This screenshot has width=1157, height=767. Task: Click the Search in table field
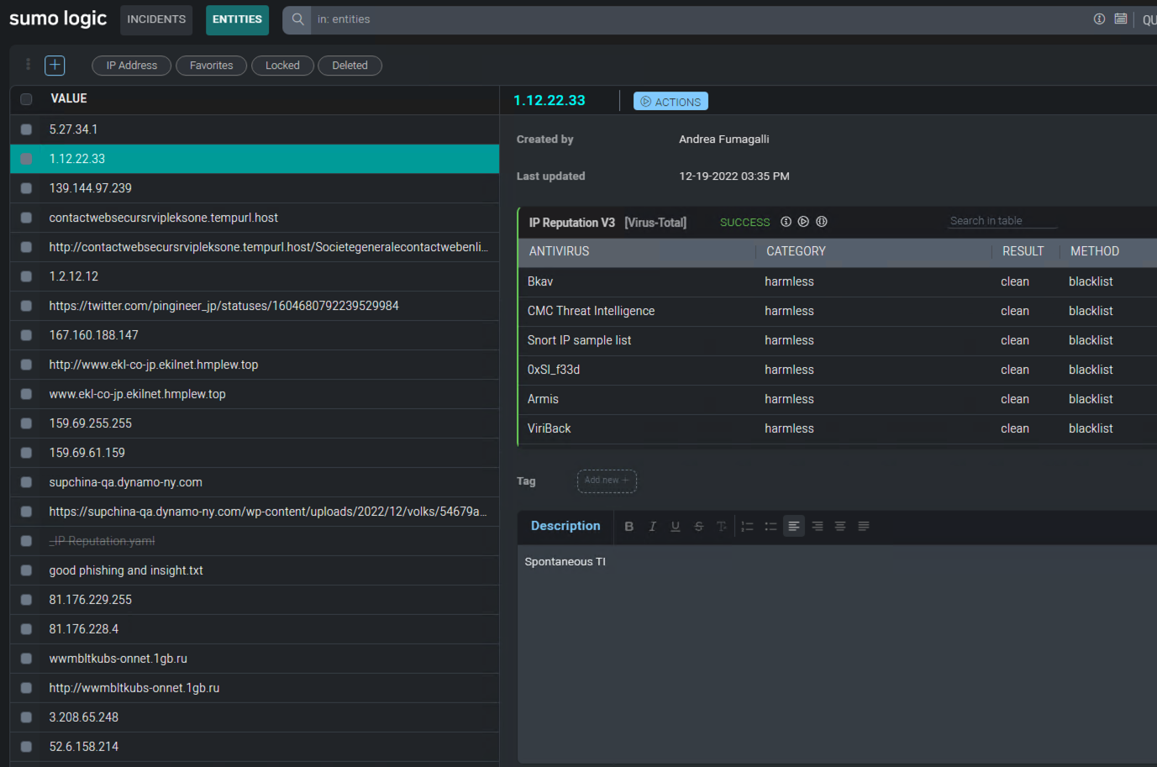[1001, 221]
